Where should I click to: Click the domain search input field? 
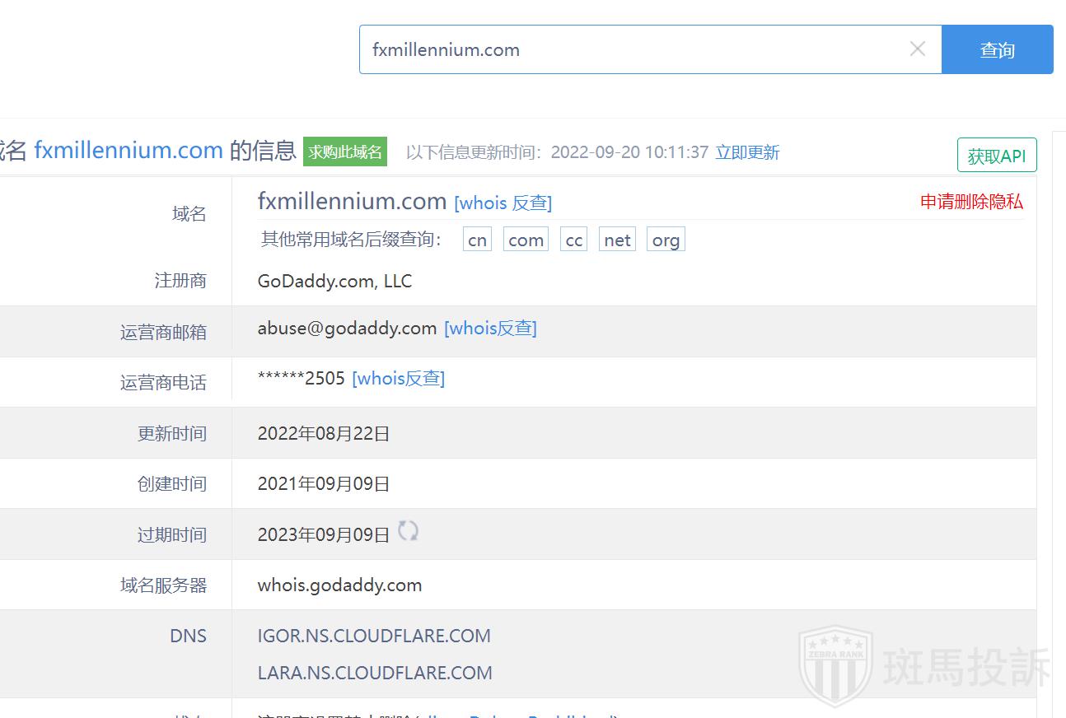(x=634, y=49)
